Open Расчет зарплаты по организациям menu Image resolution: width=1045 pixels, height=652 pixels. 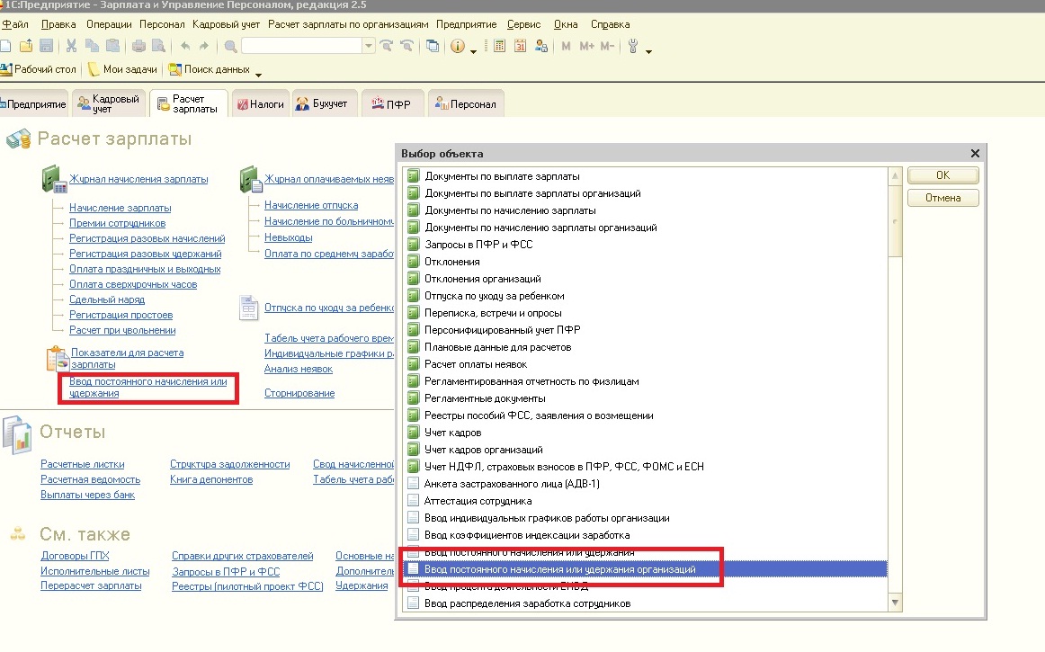point(348,24)
